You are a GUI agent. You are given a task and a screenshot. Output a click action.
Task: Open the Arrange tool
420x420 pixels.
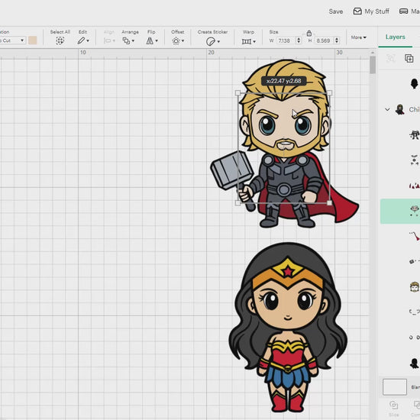126,40
